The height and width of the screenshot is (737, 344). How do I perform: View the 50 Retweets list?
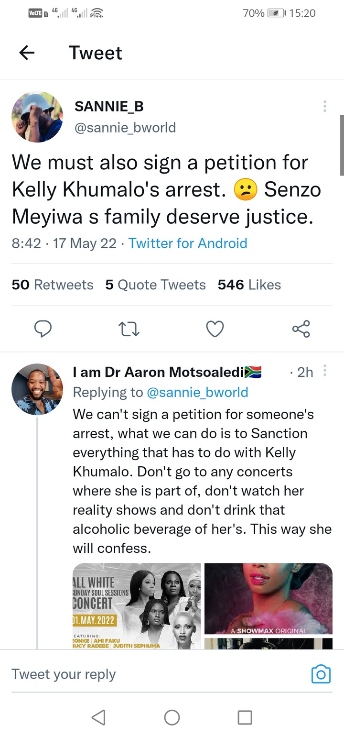(53, 285)
